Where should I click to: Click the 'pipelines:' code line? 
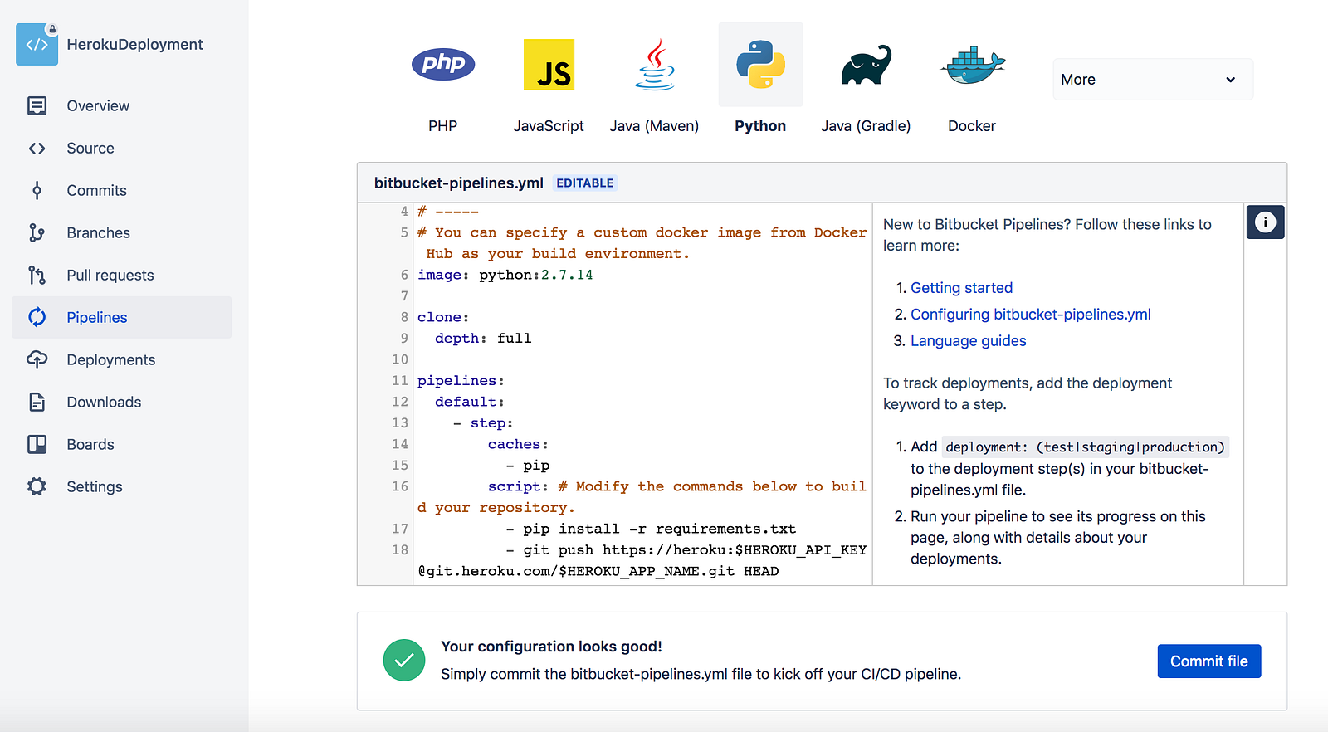click(x=461, y=381)
